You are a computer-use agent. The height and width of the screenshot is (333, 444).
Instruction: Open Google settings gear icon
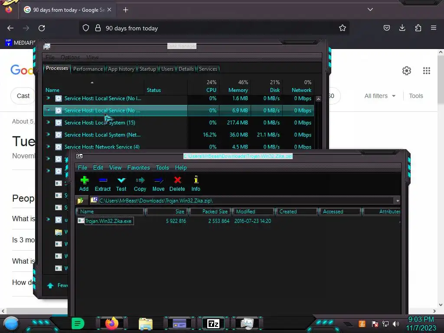tap(407, 71)
